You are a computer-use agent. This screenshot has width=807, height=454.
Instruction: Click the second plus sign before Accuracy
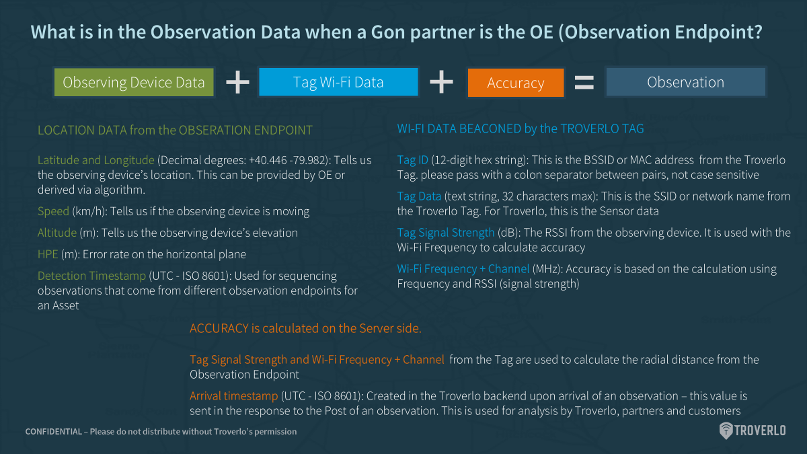click(x=441, y=82)
